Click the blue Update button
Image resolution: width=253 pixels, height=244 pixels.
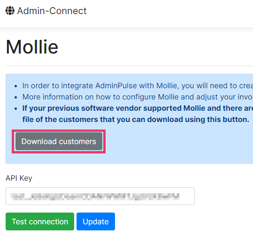pyautogui.click(x=96, y=221)
